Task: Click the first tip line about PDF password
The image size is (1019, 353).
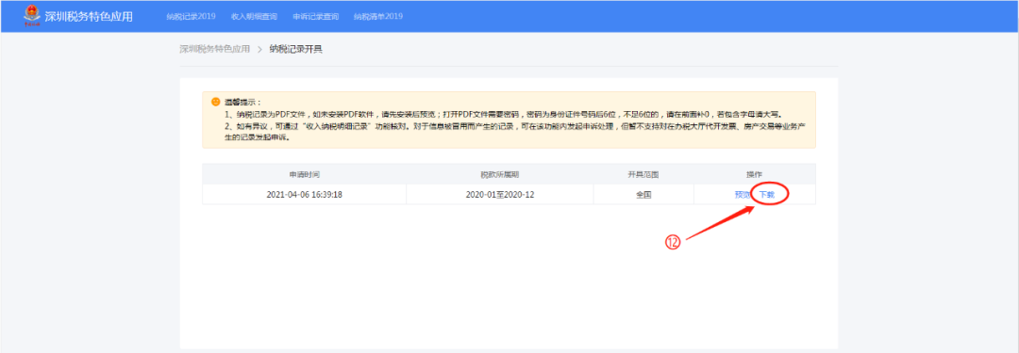Action: click(504, 114)
